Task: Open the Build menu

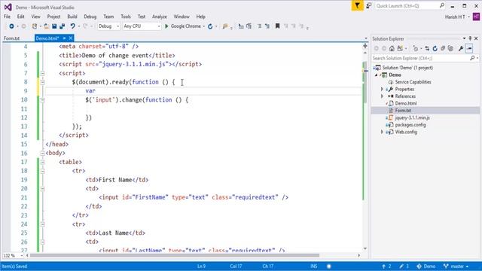Action: pyautogui.click(x=72, y=17)
